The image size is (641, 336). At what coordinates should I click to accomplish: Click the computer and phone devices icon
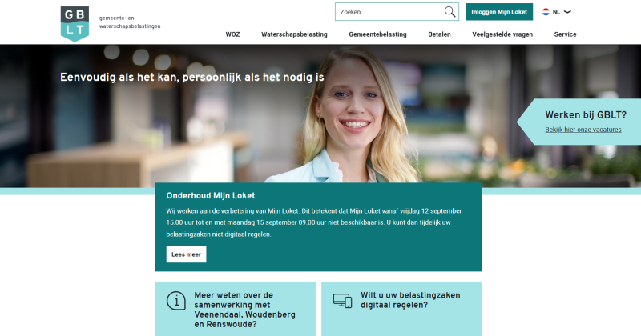click(x=343, y=301)
